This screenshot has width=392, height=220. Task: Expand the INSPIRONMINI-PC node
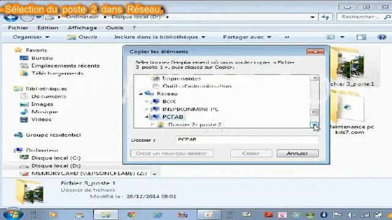point(147,109)
